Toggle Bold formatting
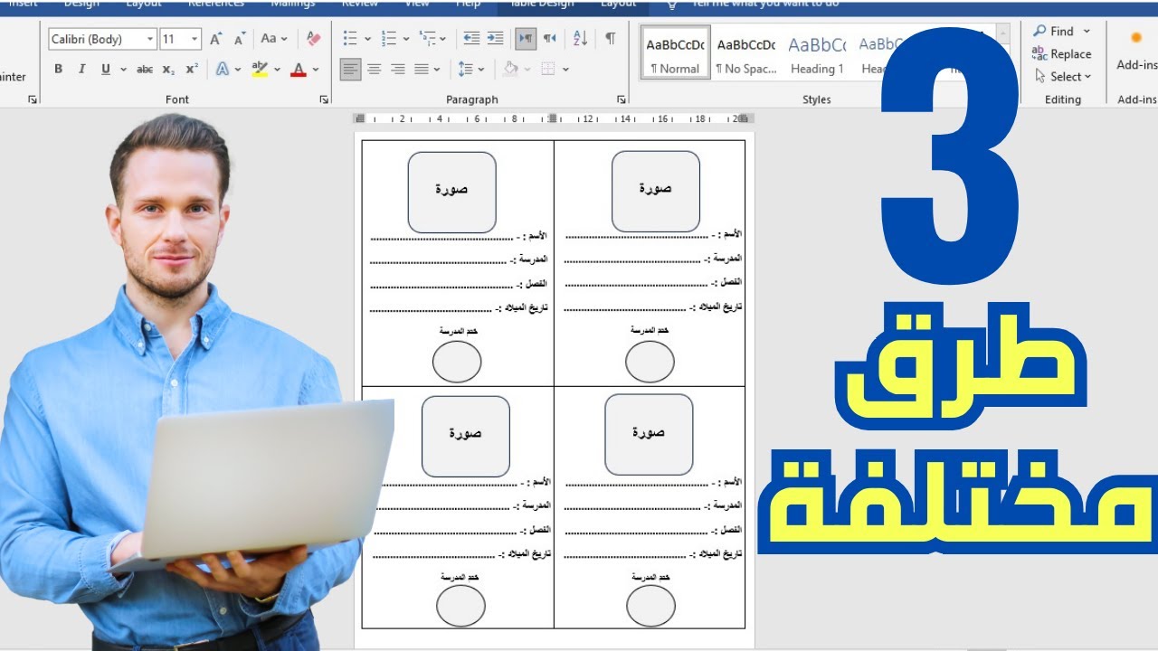The height and width of the screenshot is (651, 1158). pos(59,69)
